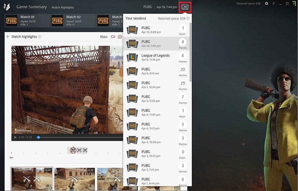The image size is (298, 191).
Task: Open PUBG session Apr 5, 11:59 pm
Action: tap(156, 98)
